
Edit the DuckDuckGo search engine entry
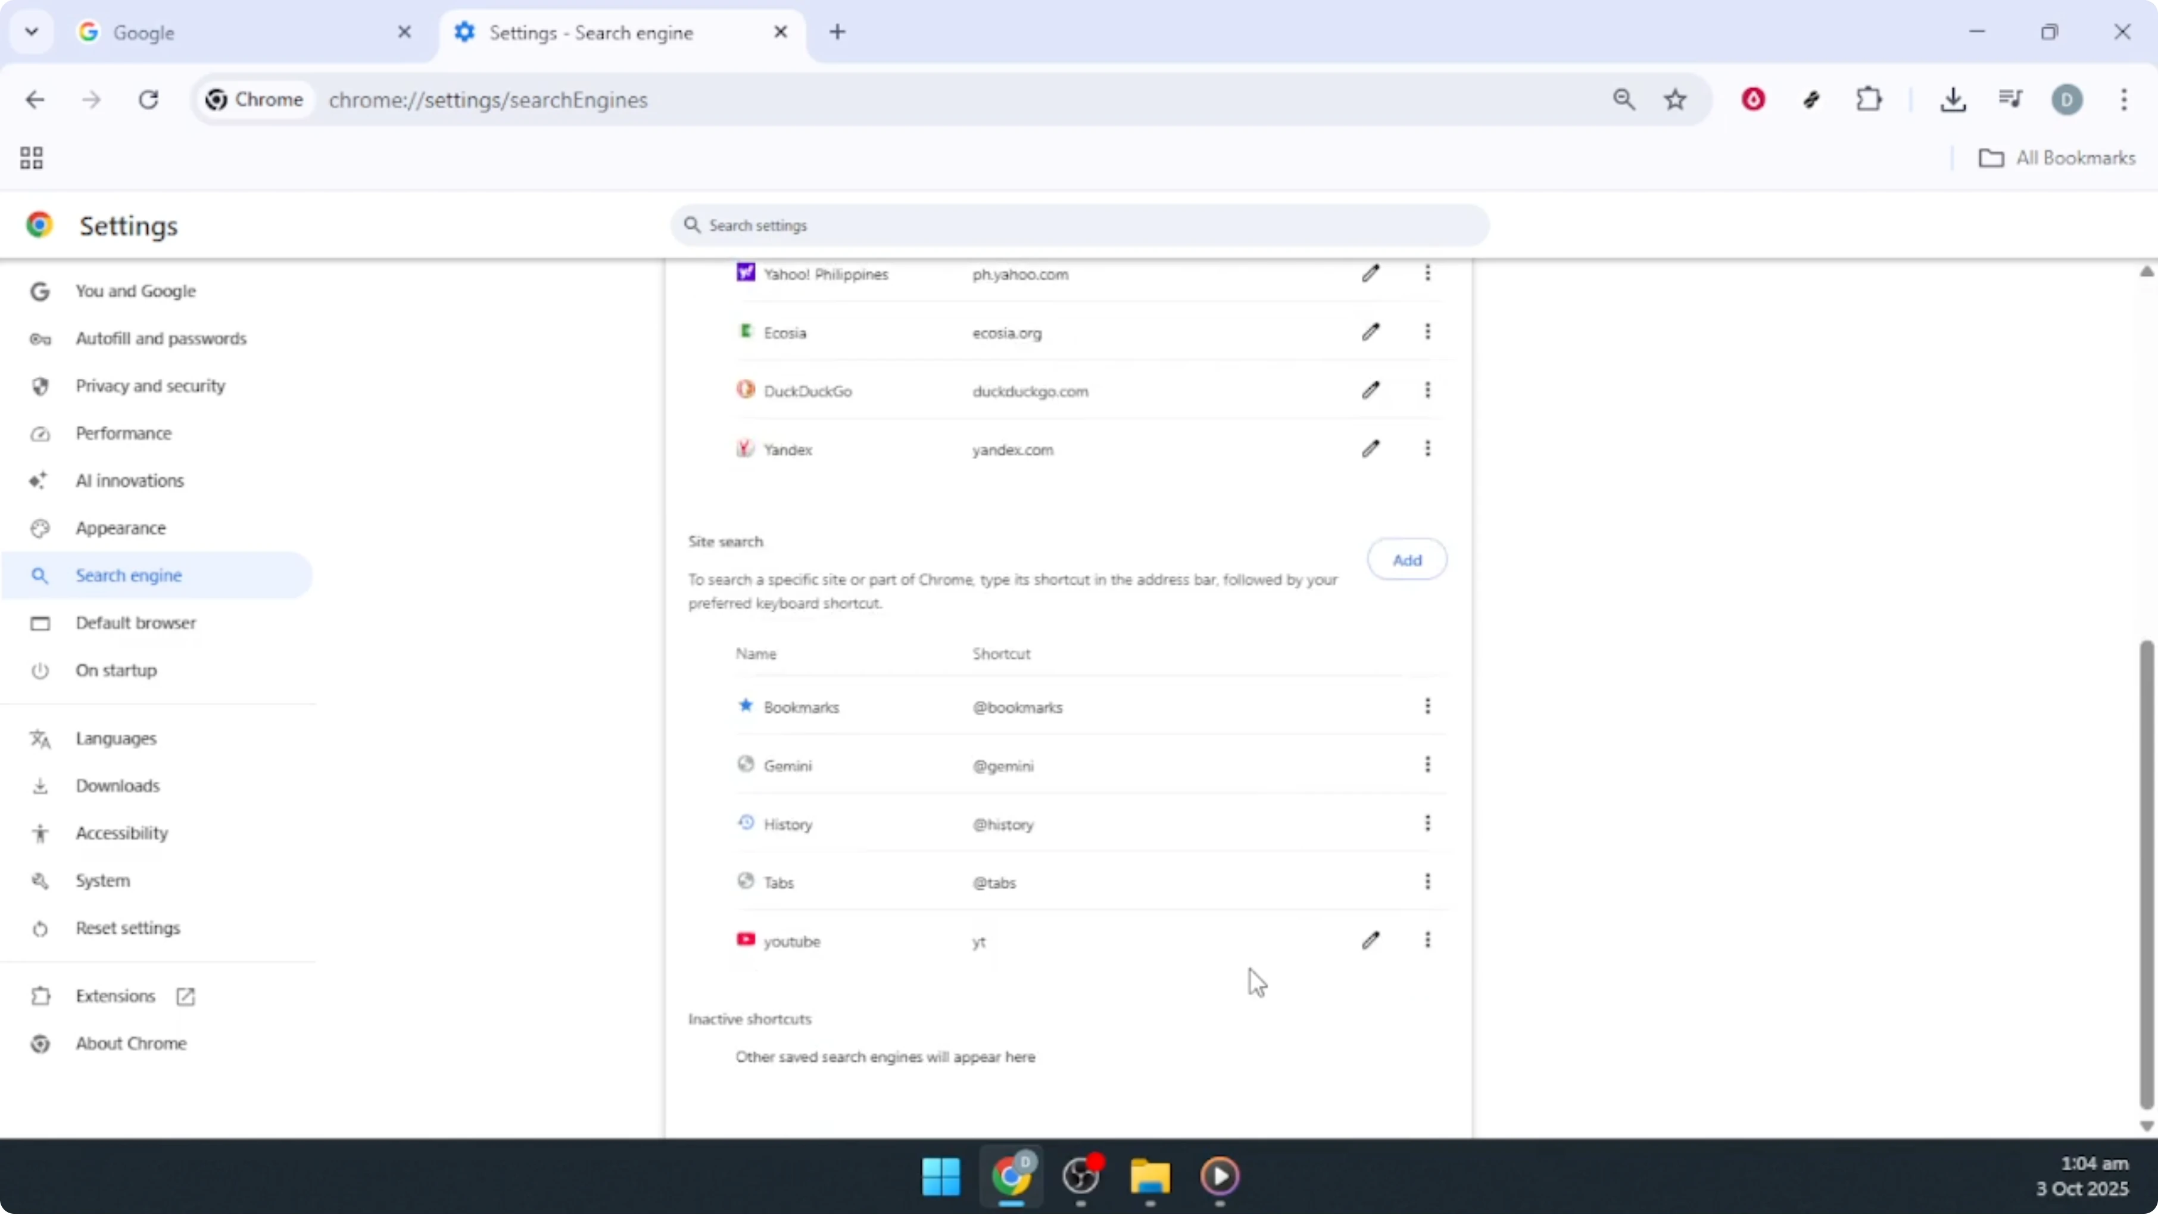[1371, 391]
